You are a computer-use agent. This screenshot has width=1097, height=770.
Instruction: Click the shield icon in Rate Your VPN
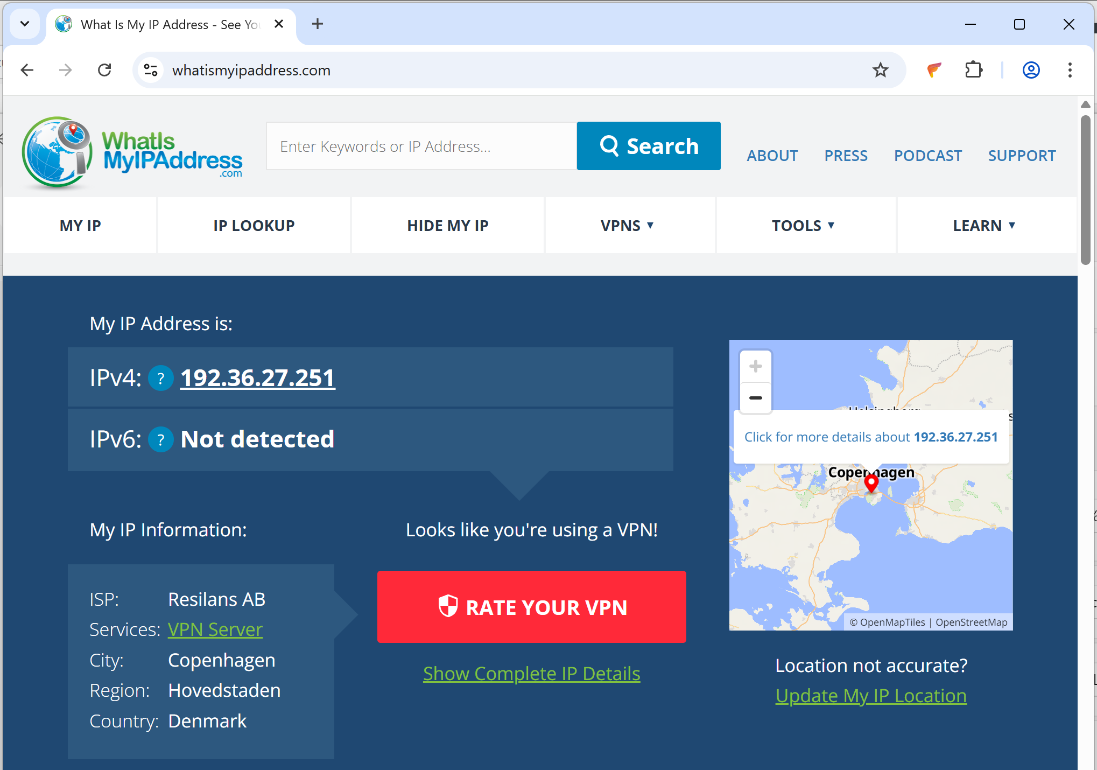coord(448,606)
